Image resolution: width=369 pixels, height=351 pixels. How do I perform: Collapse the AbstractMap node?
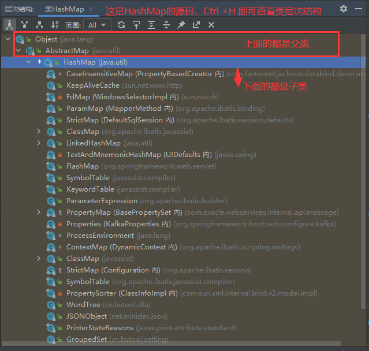coord(18,51)
